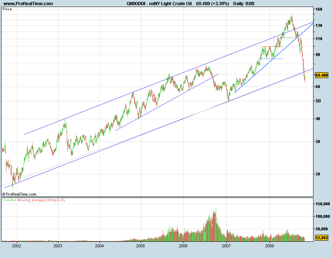Select the dotted gray horizontal line near 110
Image resolution: width=332 pixels, height=258 pixels.
(x=289, y=38)
